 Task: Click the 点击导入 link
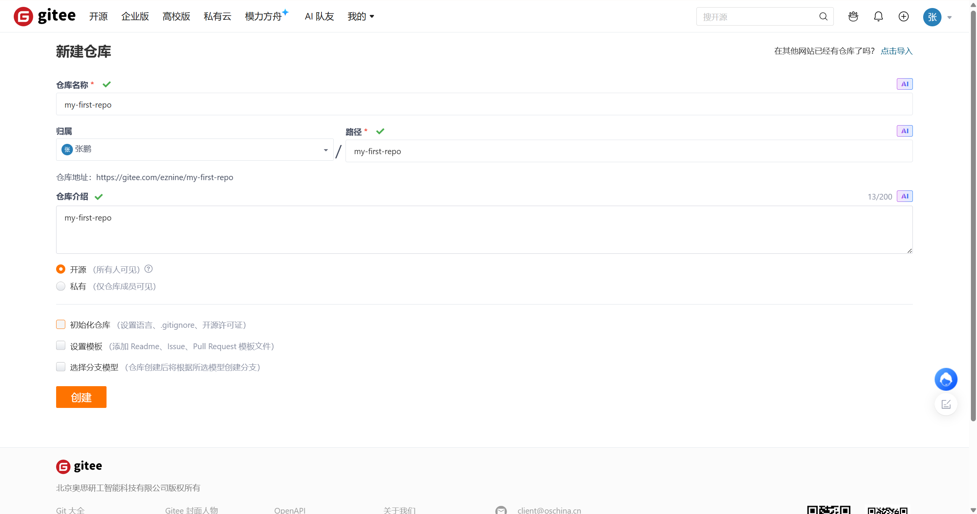[x=896, y=51]
